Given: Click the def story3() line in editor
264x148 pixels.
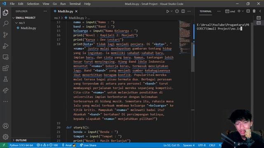Looking at the screenshot, I should point(78,127).
